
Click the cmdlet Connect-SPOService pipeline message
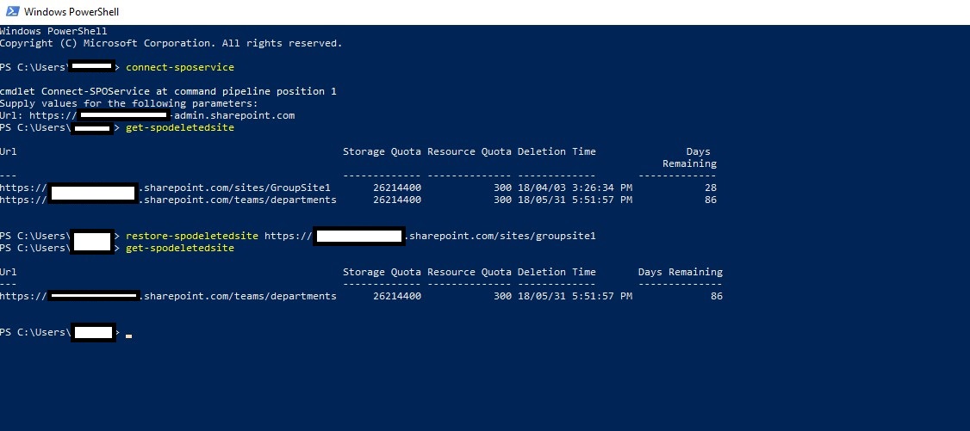(168, 91)
